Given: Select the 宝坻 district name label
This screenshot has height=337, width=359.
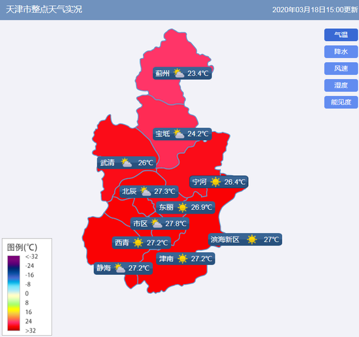Looking at the screenshot, I should tap(163, 134).
